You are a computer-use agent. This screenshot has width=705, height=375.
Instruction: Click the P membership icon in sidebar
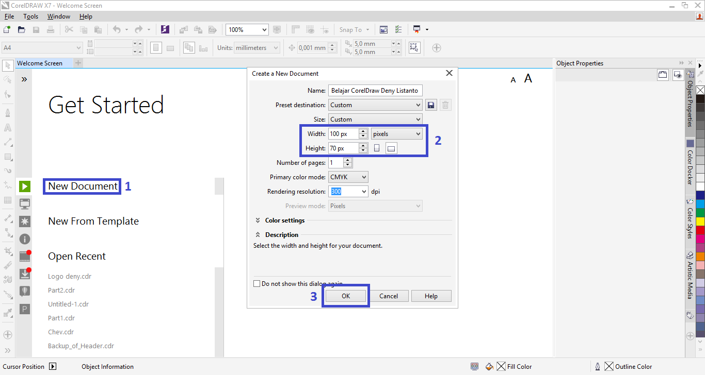click(x=25, y=309)
